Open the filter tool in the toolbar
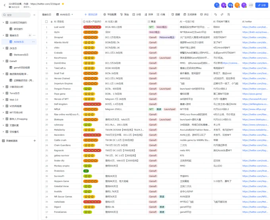Screen dimensions: 270x220 [125, 14]
